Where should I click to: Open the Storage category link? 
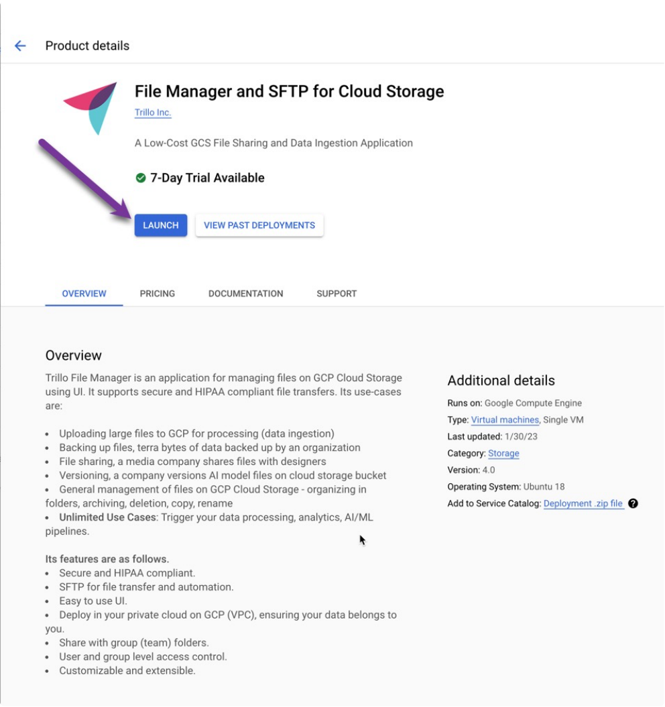(x=503, y=453)
